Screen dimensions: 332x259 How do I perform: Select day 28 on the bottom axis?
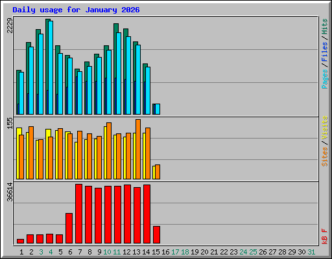(x=282, y=252)
